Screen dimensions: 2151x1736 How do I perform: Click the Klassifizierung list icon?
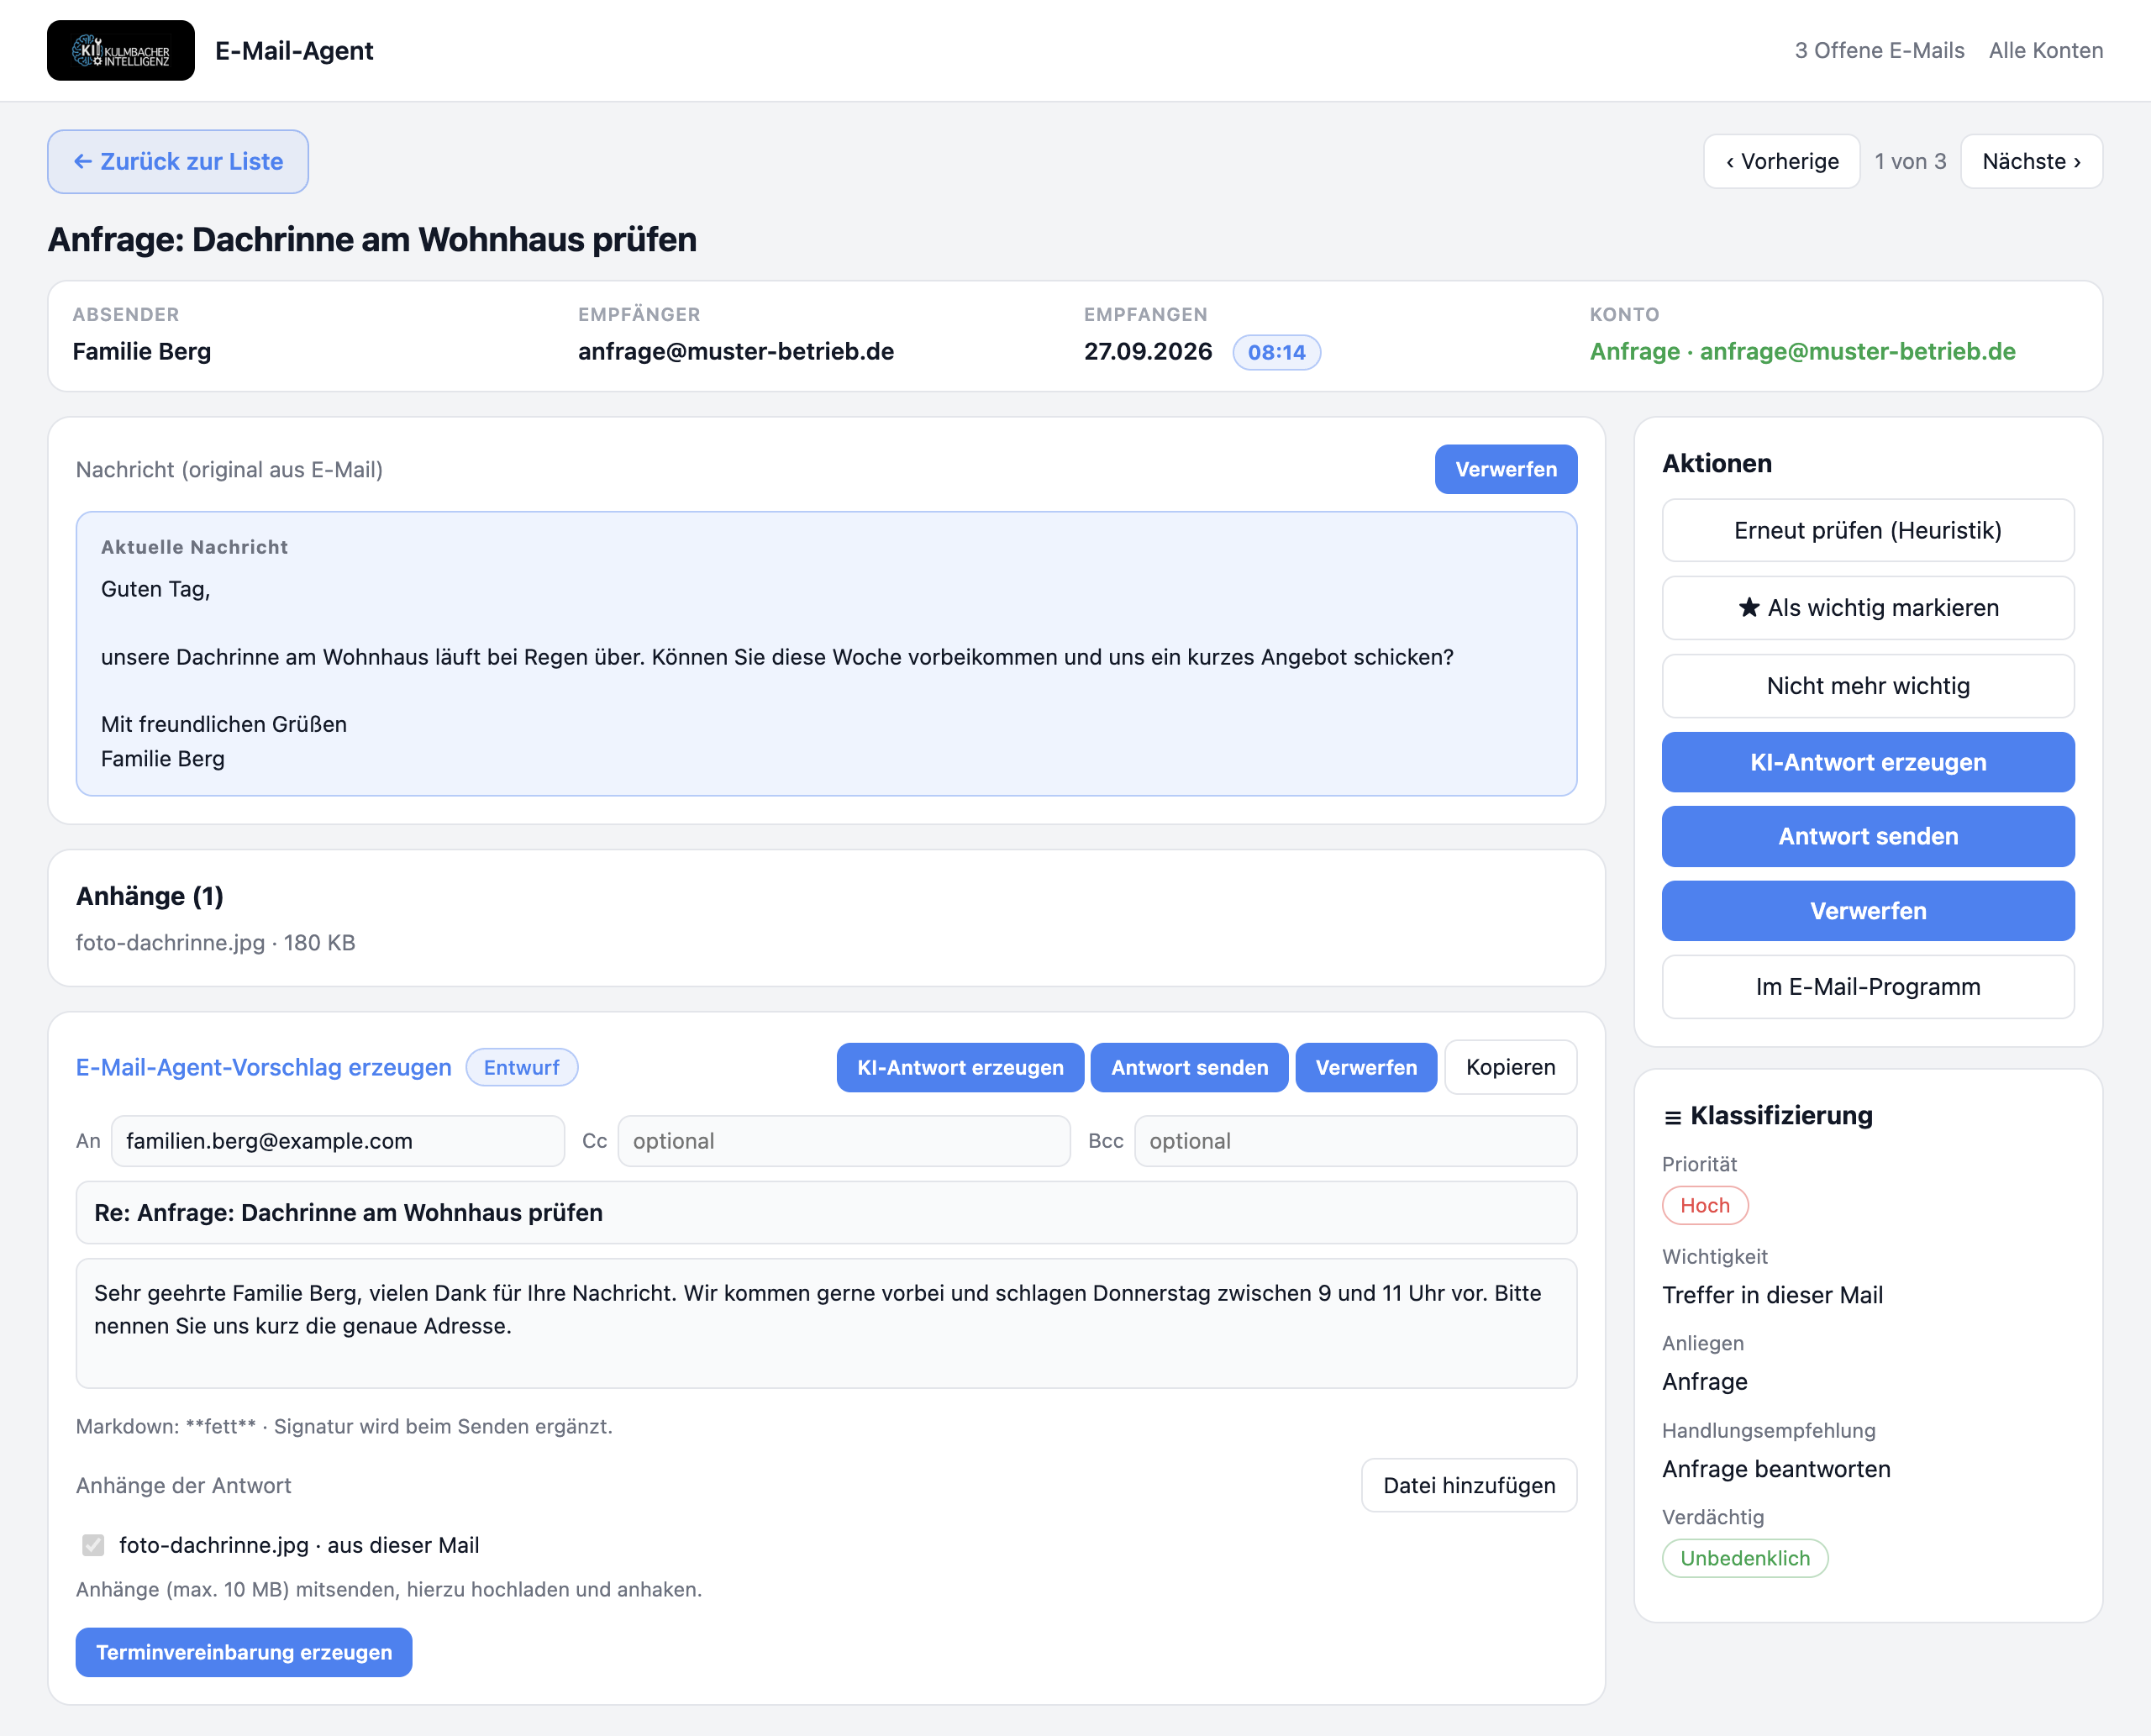1672,1117
